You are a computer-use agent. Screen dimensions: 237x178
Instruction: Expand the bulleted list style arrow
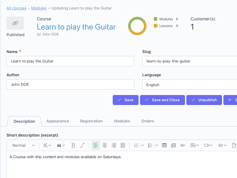click(157, 145)
